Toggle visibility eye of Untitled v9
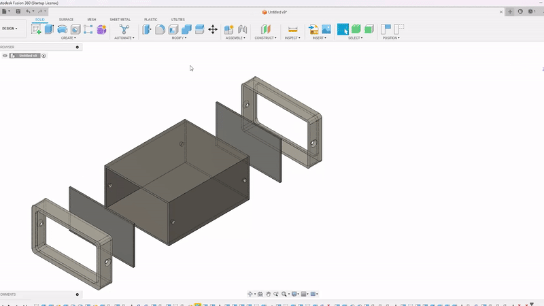Image resolution: width=544 pixels, height=306 pixels. tap(5, 56)
